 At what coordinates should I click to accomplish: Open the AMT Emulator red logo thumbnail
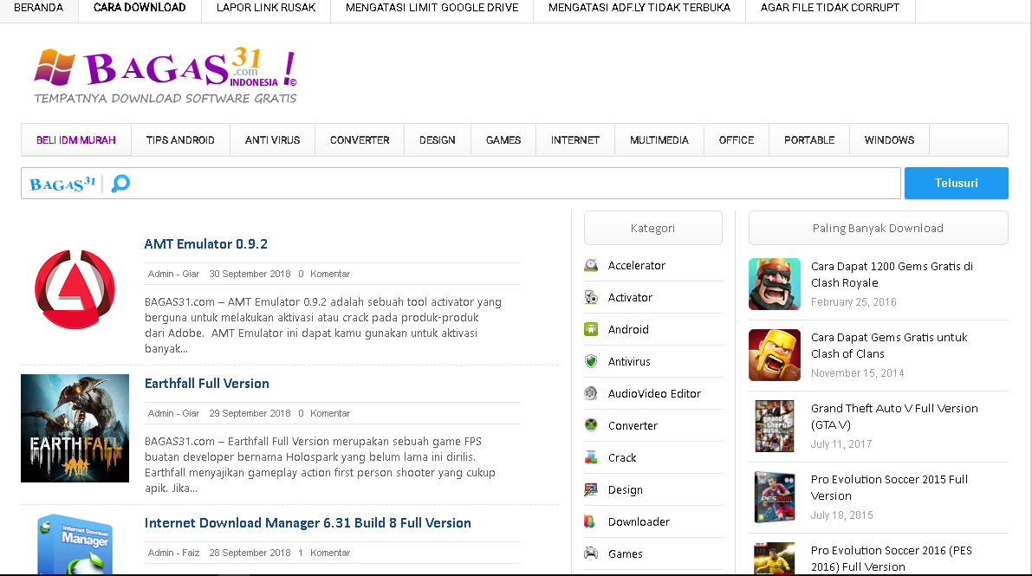tap(75, 289)
